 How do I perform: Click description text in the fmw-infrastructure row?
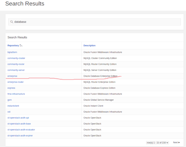coord(103,94)
